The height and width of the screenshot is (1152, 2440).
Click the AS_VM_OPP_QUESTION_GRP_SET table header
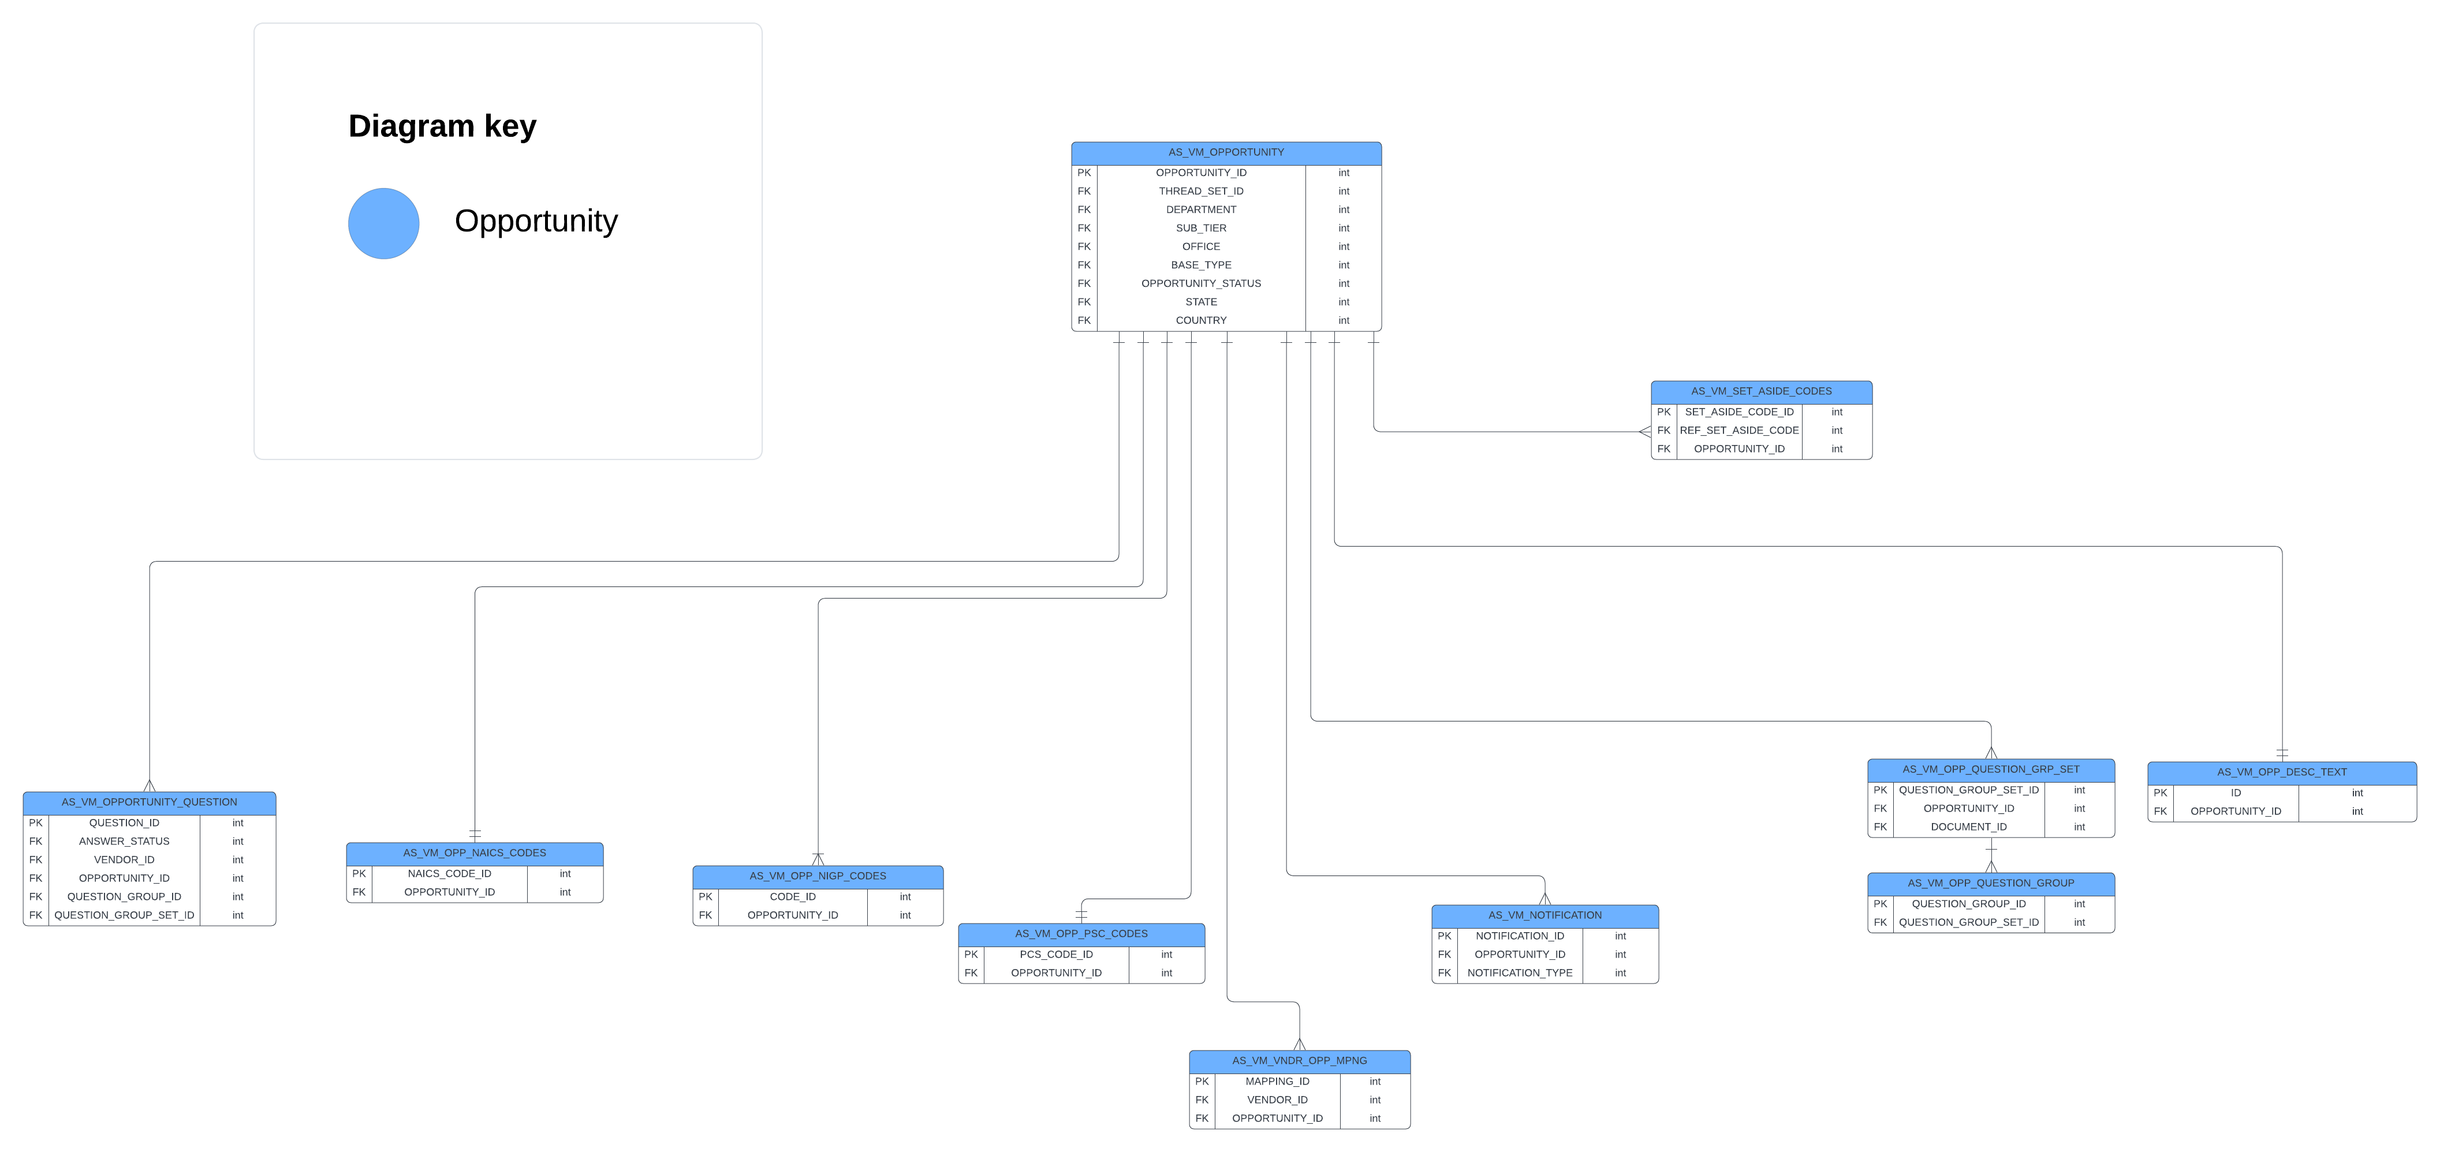tap(1991, 771)
